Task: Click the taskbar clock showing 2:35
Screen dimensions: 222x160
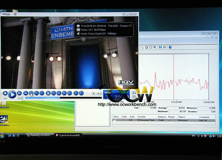Action: tap(219, 136)
